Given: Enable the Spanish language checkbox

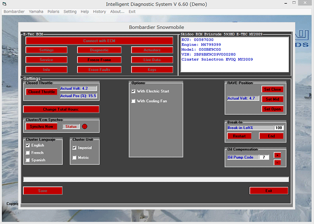Looking at the screenshot, I should click(x=28, y=160).
